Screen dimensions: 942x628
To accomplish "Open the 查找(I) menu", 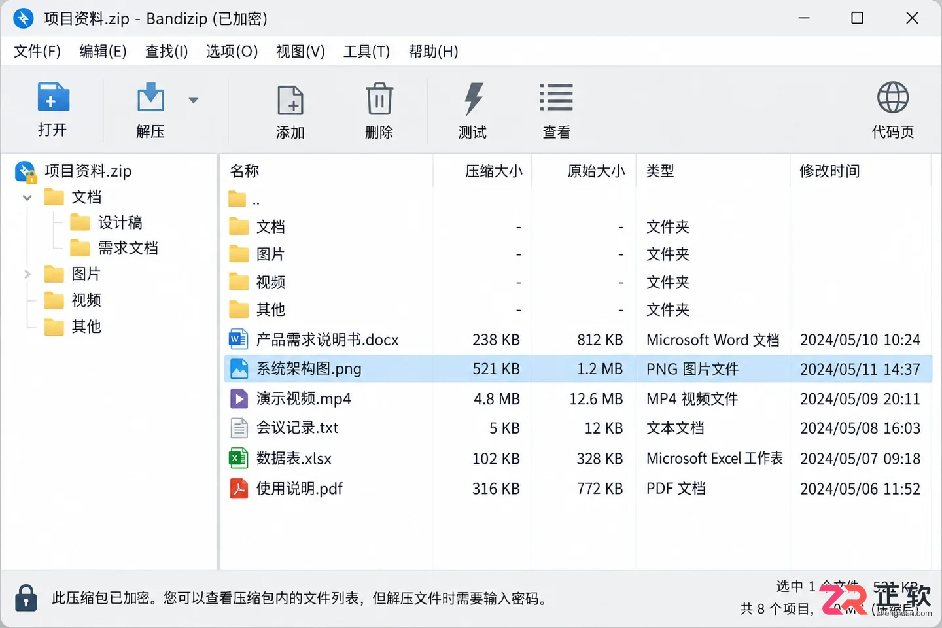I will click(166, 51).
